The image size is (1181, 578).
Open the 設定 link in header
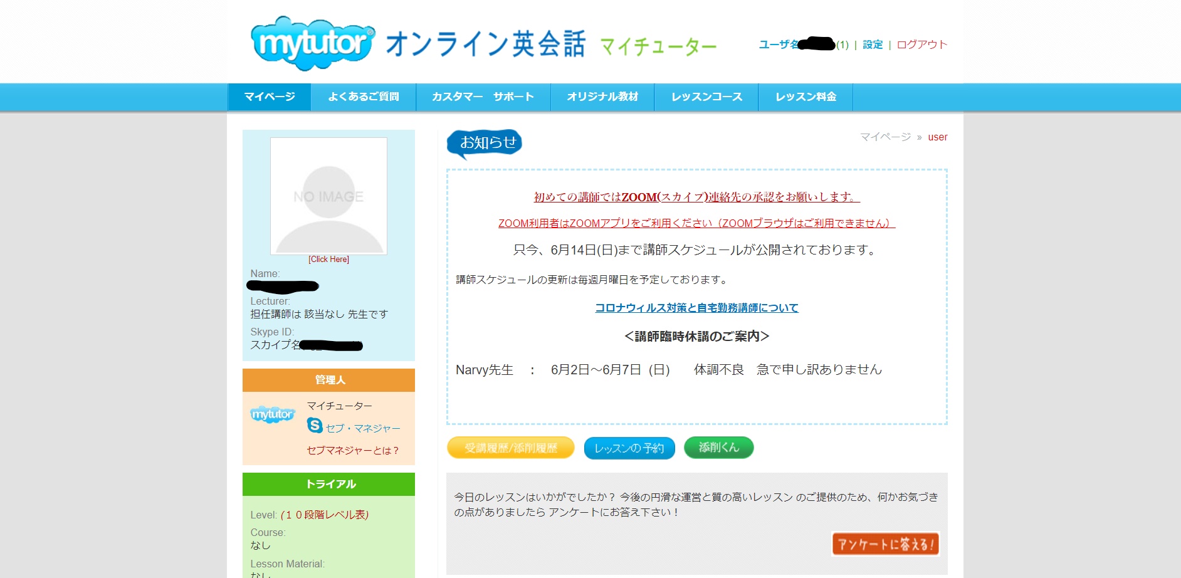tap(873, 45)
